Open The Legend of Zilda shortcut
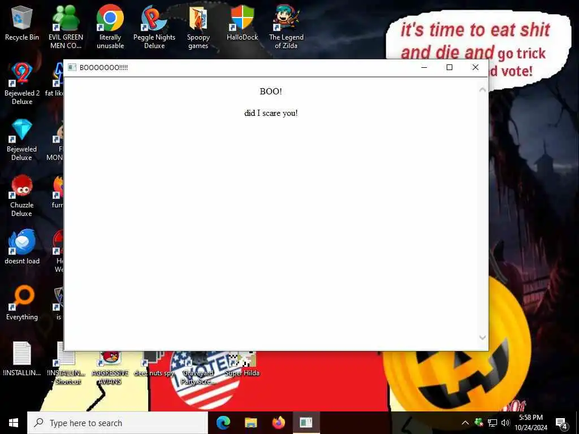Viewport: 579px width, 434px height. tap(286, 27)
